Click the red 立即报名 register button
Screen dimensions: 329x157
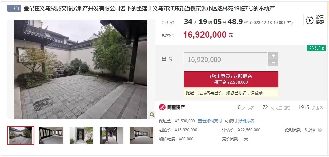click(x=231, y=79)
